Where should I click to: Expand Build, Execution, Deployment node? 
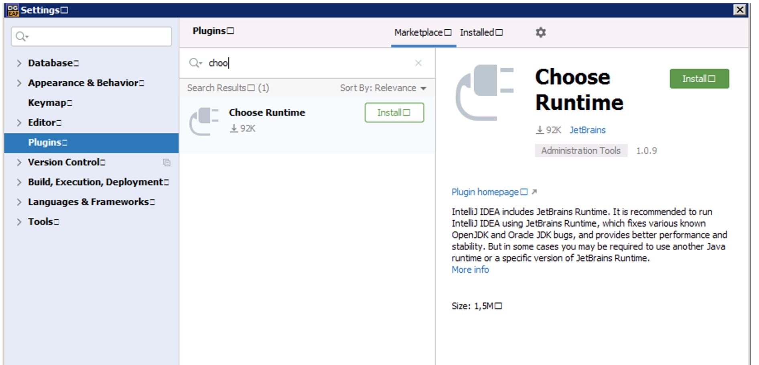(x=19, y=182)
